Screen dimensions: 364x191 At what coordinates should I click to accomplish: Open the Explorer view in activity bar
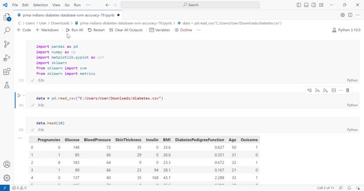(7, 17)
